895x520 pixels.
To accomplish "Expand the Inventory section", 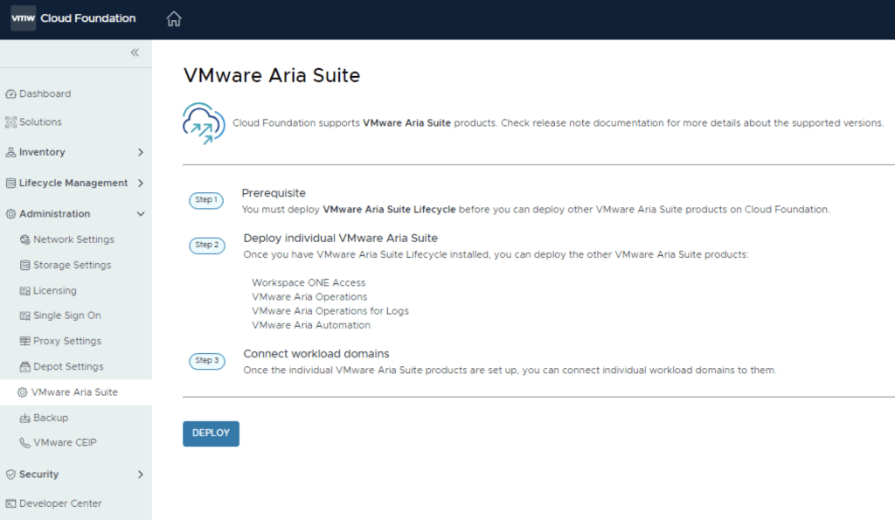I will (x=141, y=152).
